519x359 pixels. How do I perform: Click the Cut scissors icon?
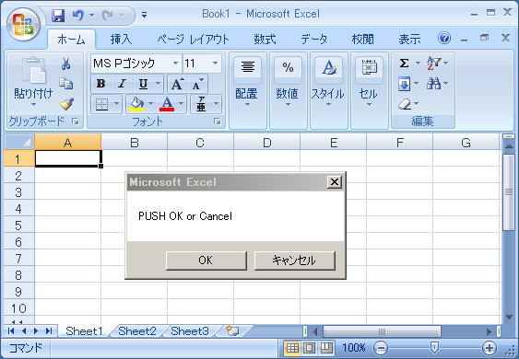(65, 64)
